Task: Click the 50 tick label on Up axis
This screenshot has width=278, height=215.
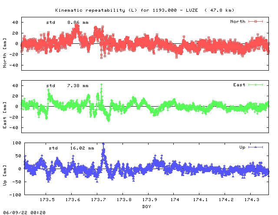Action: click(x=18, y=156)
